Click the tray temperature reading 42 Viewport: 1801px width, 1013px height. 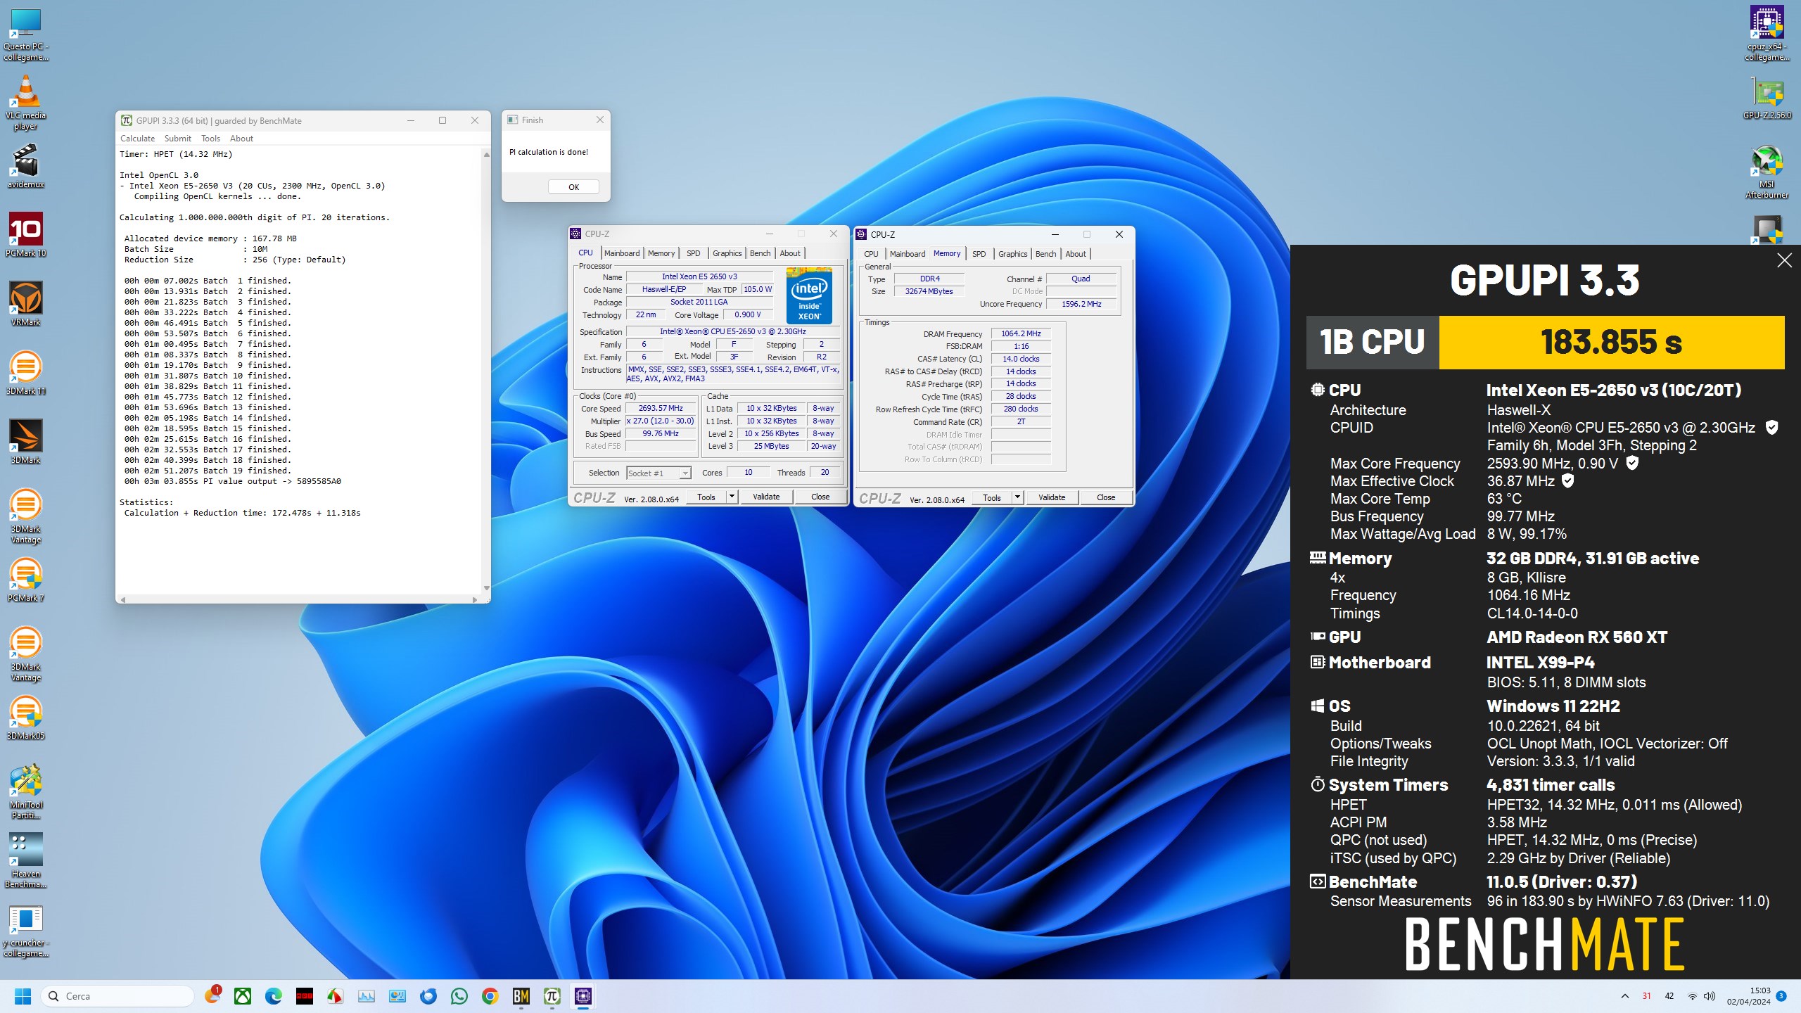point(1669,996)
